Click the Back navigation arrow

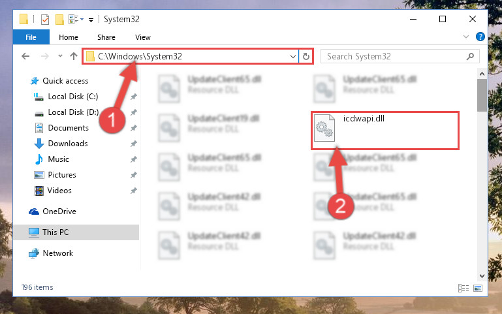pos(25,57)
